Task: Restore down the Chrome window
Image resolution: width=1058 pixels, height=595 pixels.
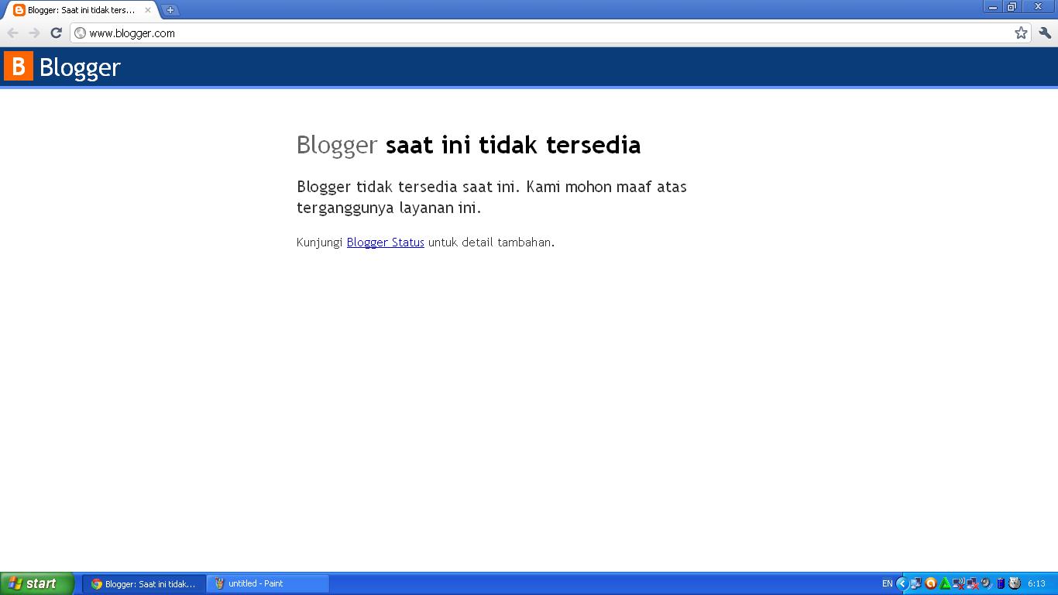Action: (x=1012, y=7)
